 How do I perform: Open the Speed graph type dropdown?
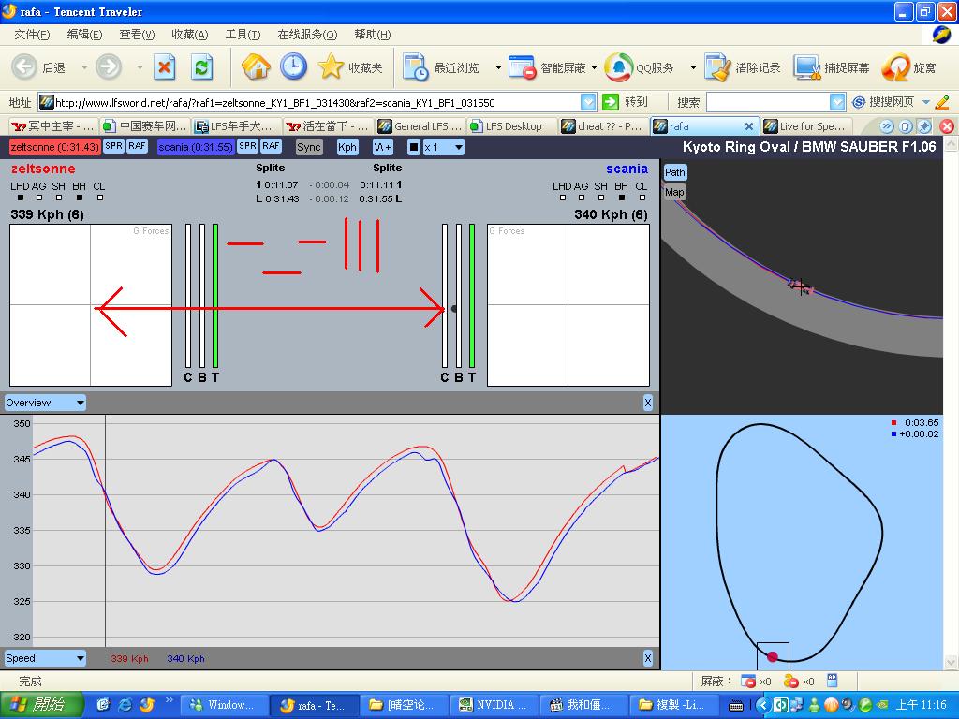(45, 658)
